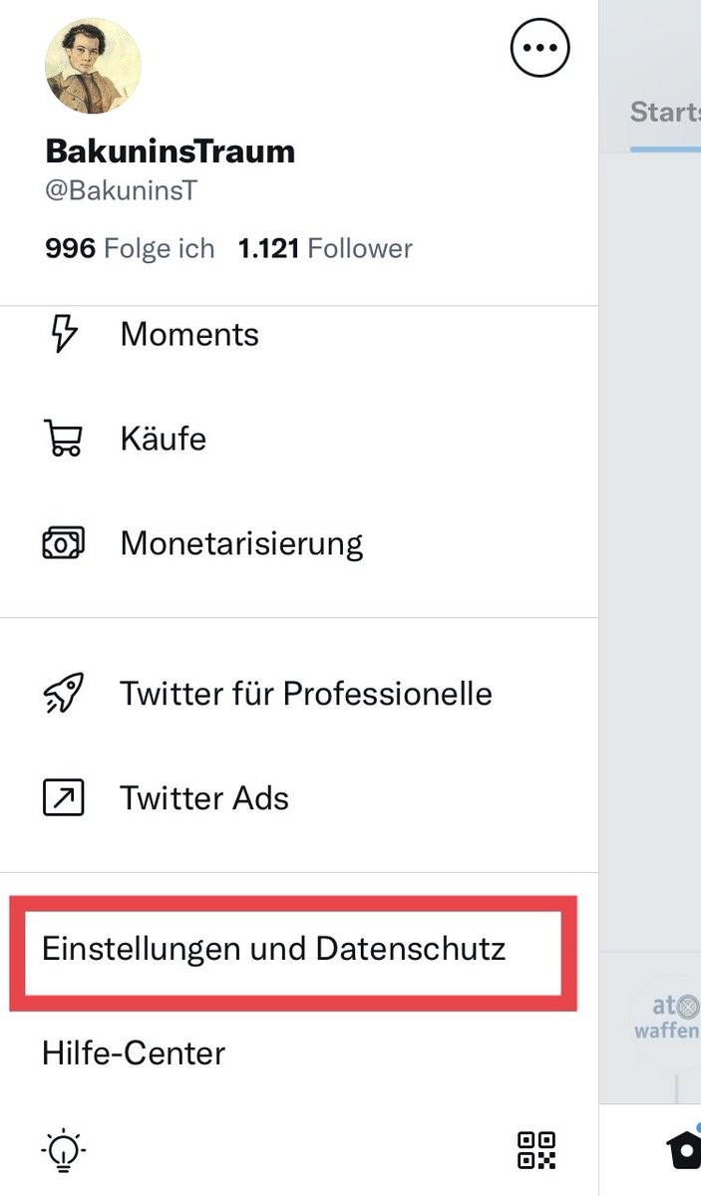Go to Twitter Ads
This screenshot has height=1196, width=701.
tap(204, 797)
